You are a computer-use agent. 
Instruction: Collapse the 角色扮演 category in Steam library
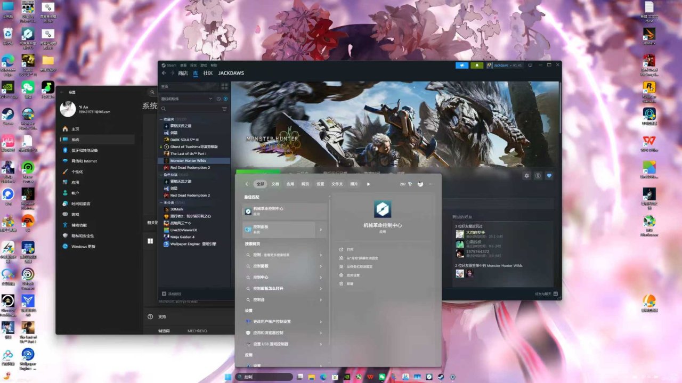click(161, 175)
